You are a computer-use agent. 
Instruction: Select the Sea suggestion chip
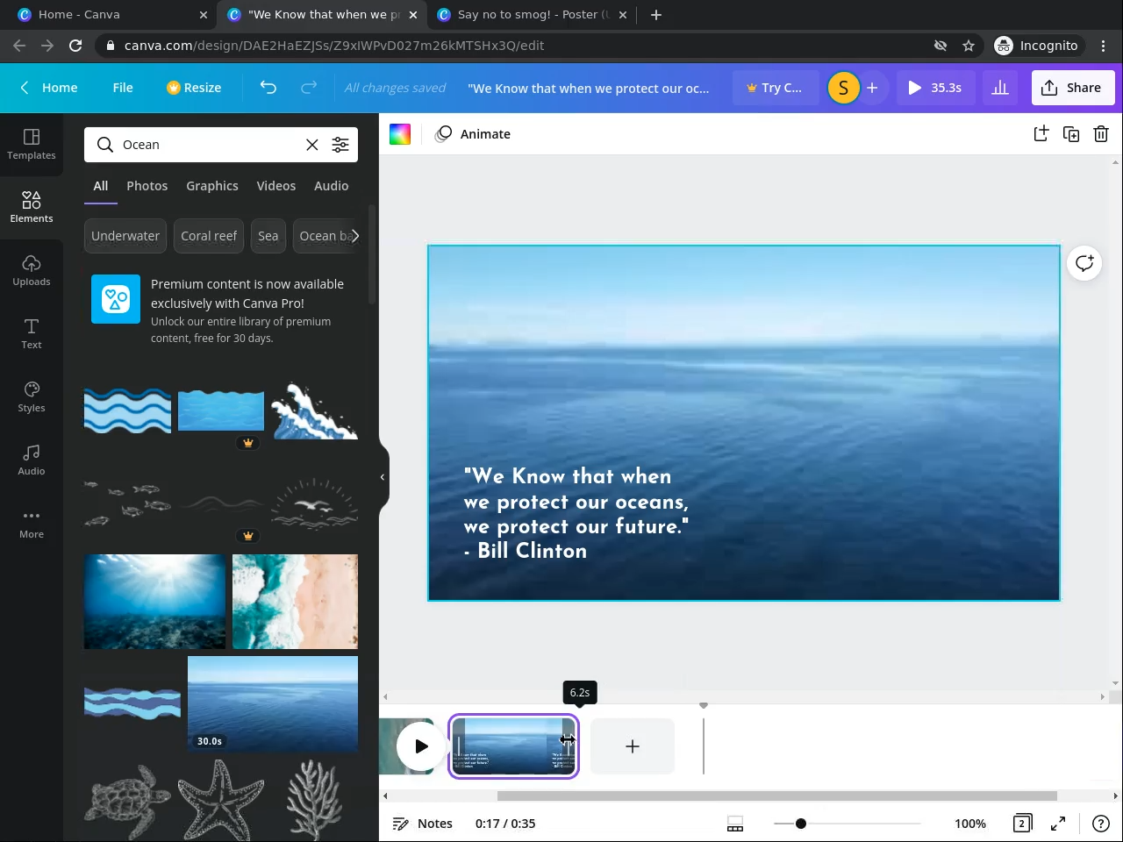[x=268, y=236]
